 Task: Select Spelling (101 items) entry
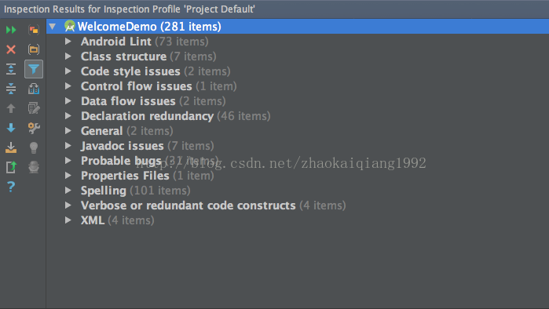coord(136,191)
